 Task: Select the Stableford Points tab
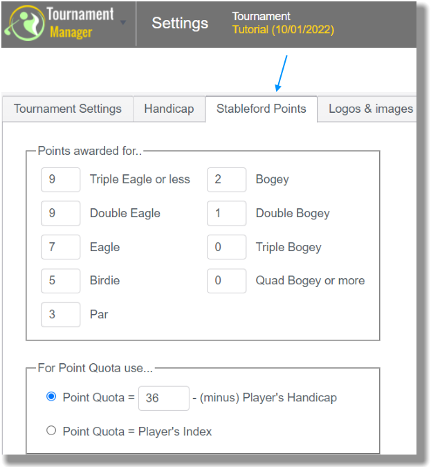pyautogui.click(x=262, y=109)
